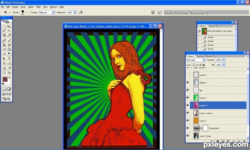Select the Zoom tool
The image size is (250, 150).
point(9,72)
